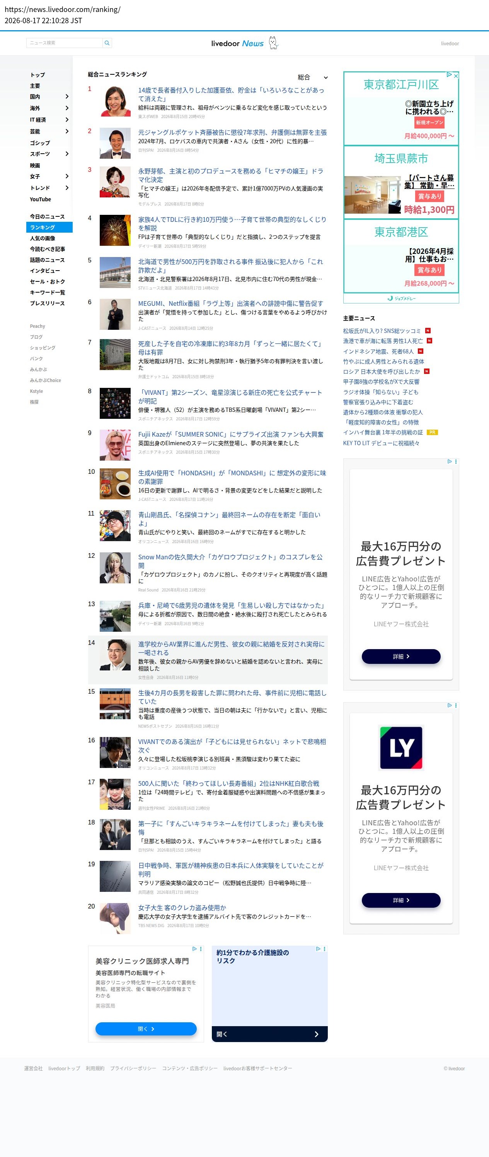Open 運営会社 footer link
Screen dimensions: 489x1157
pyautogui.click(x=33, y=1068)
